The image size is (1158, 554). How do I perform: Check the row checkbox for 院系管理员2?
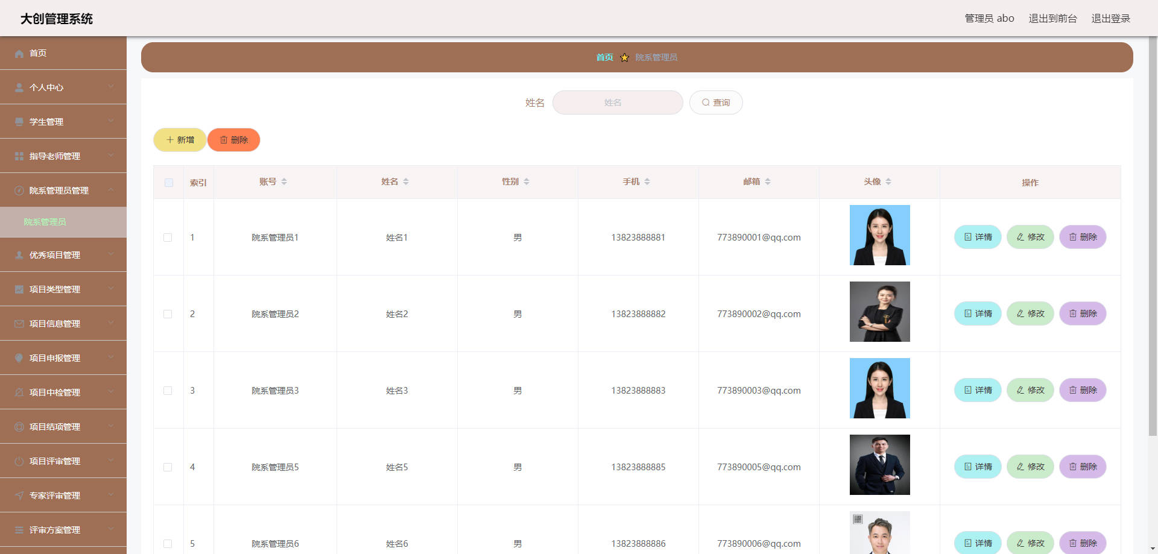pyautogui.click(x=168, y=314)
